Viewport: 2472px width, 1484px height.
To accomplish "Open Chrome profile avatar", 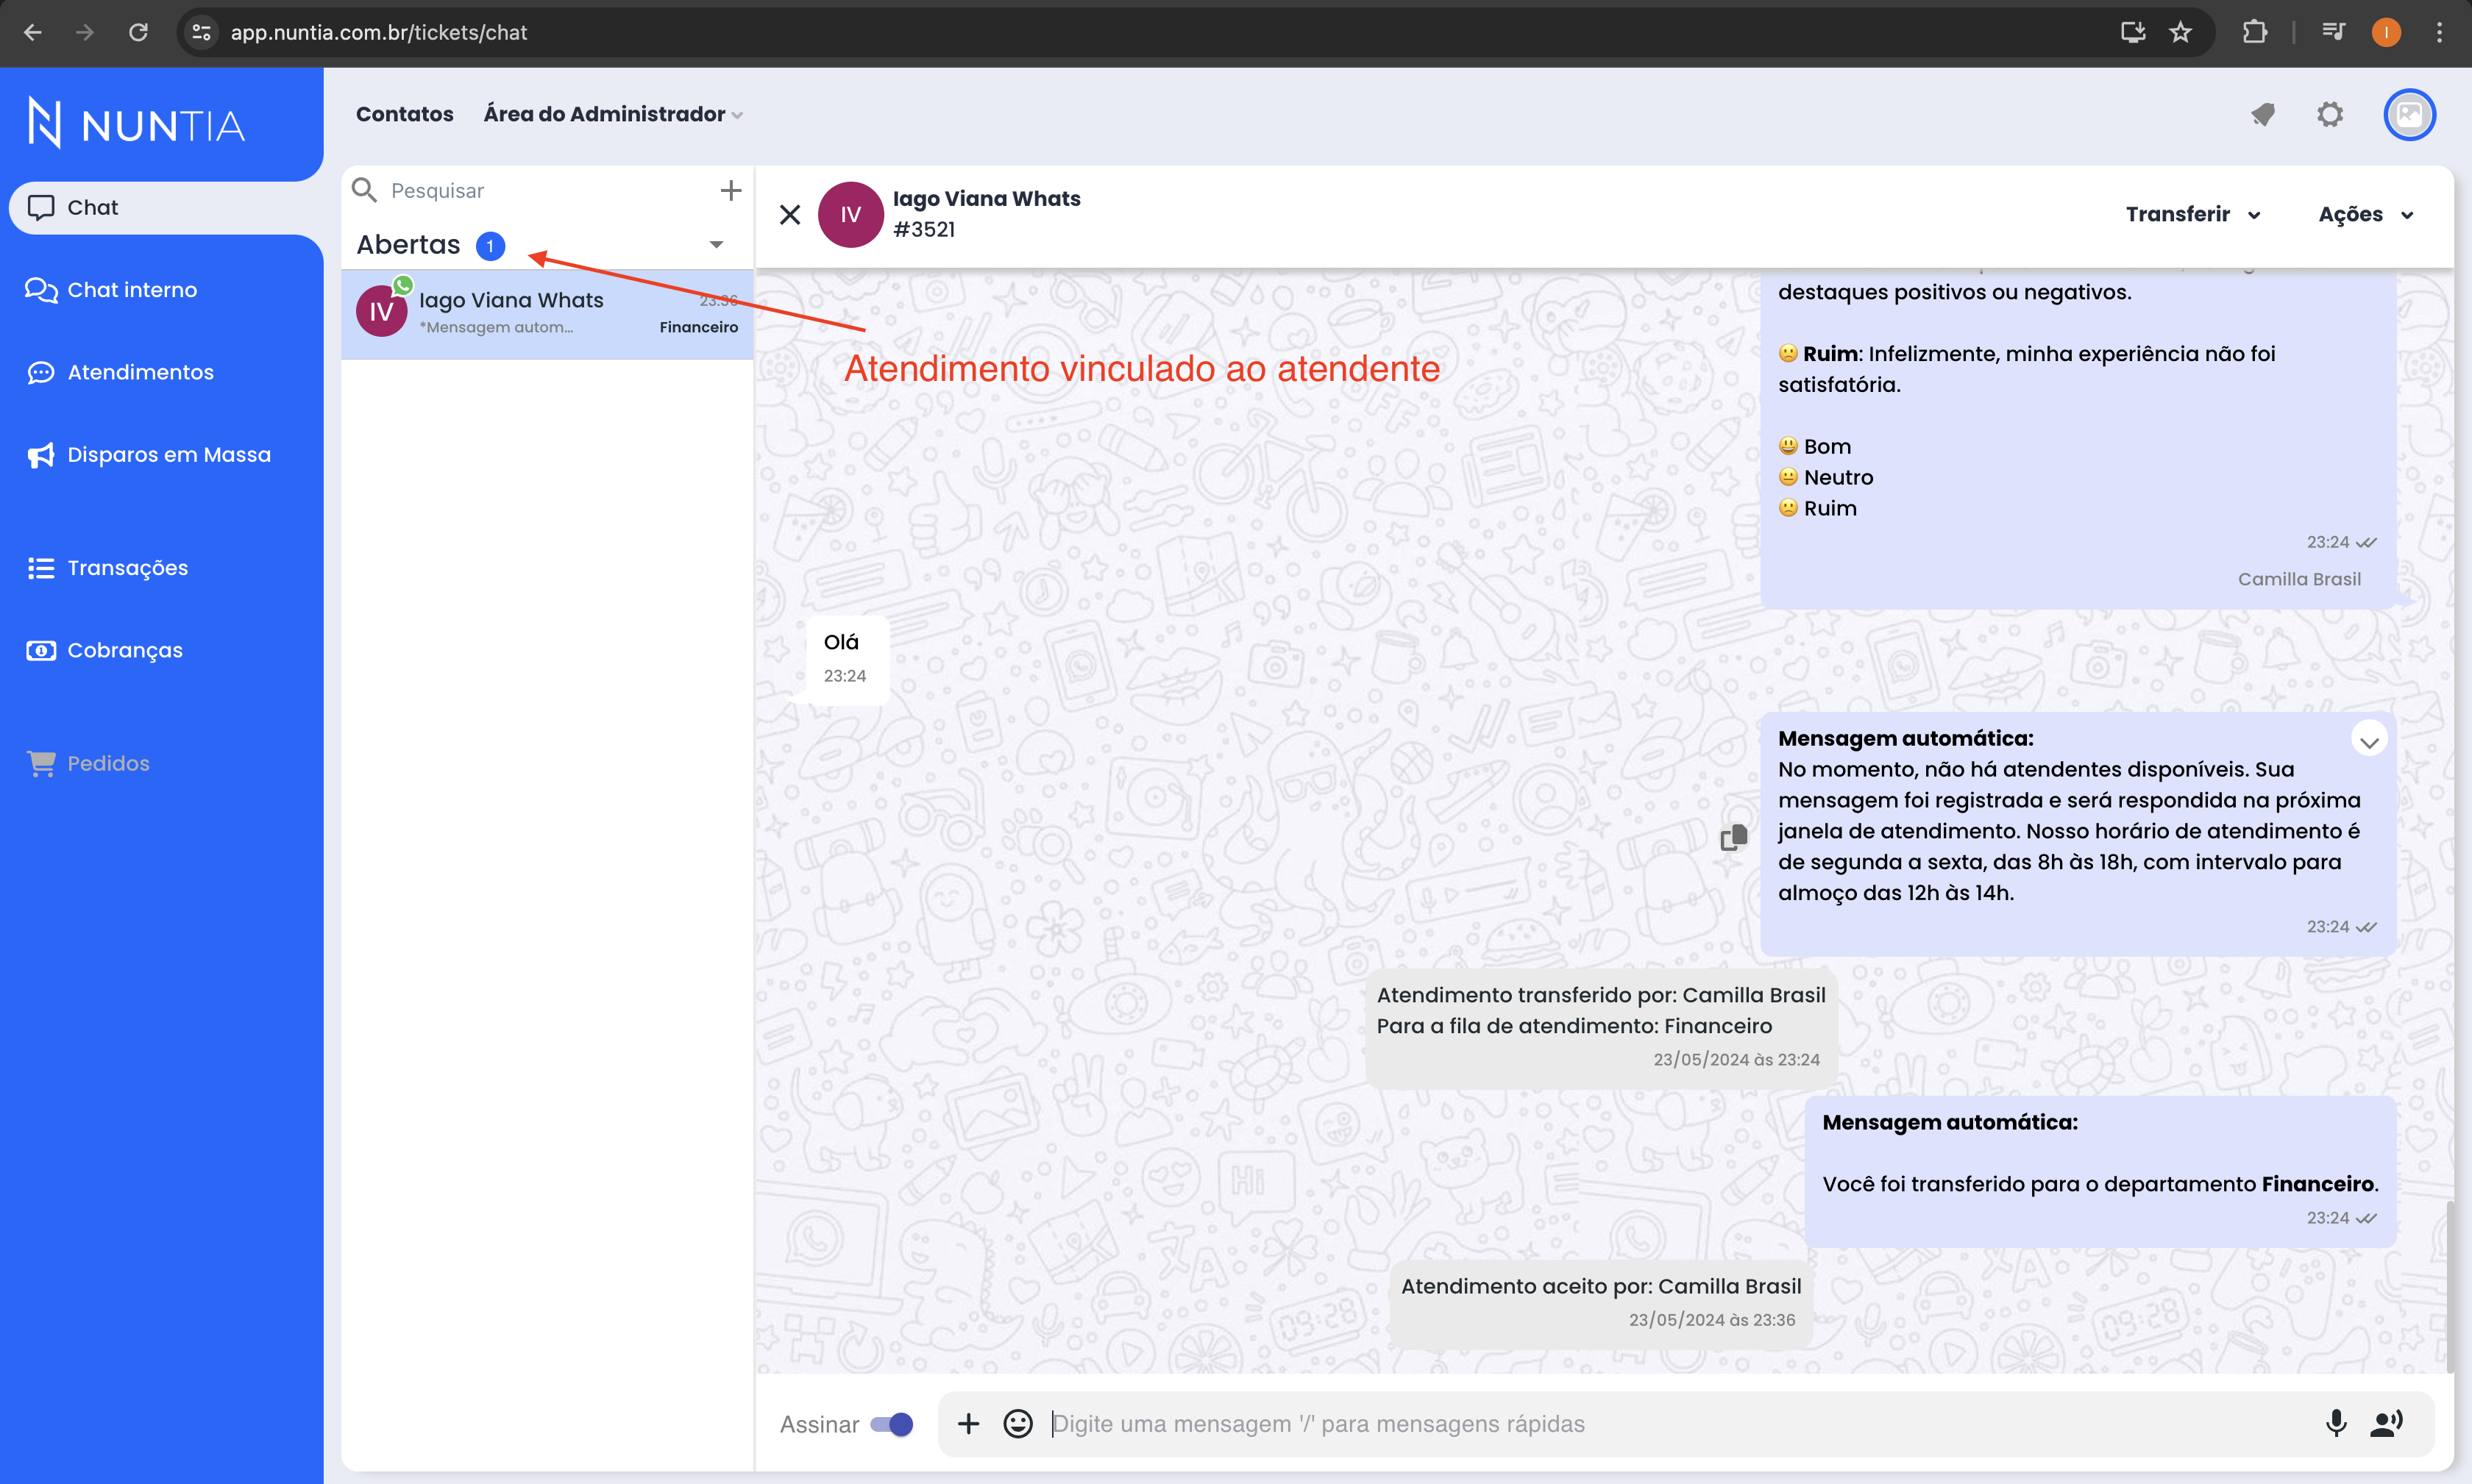I will click(2386, 32).
